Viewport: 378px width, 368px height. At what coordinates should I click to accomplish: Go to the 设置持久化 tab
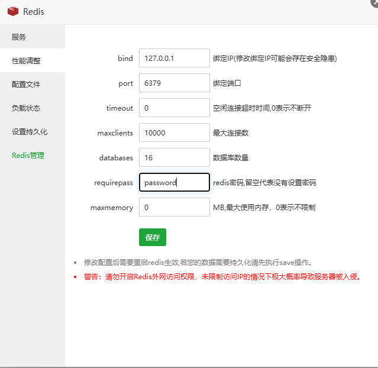33,132
